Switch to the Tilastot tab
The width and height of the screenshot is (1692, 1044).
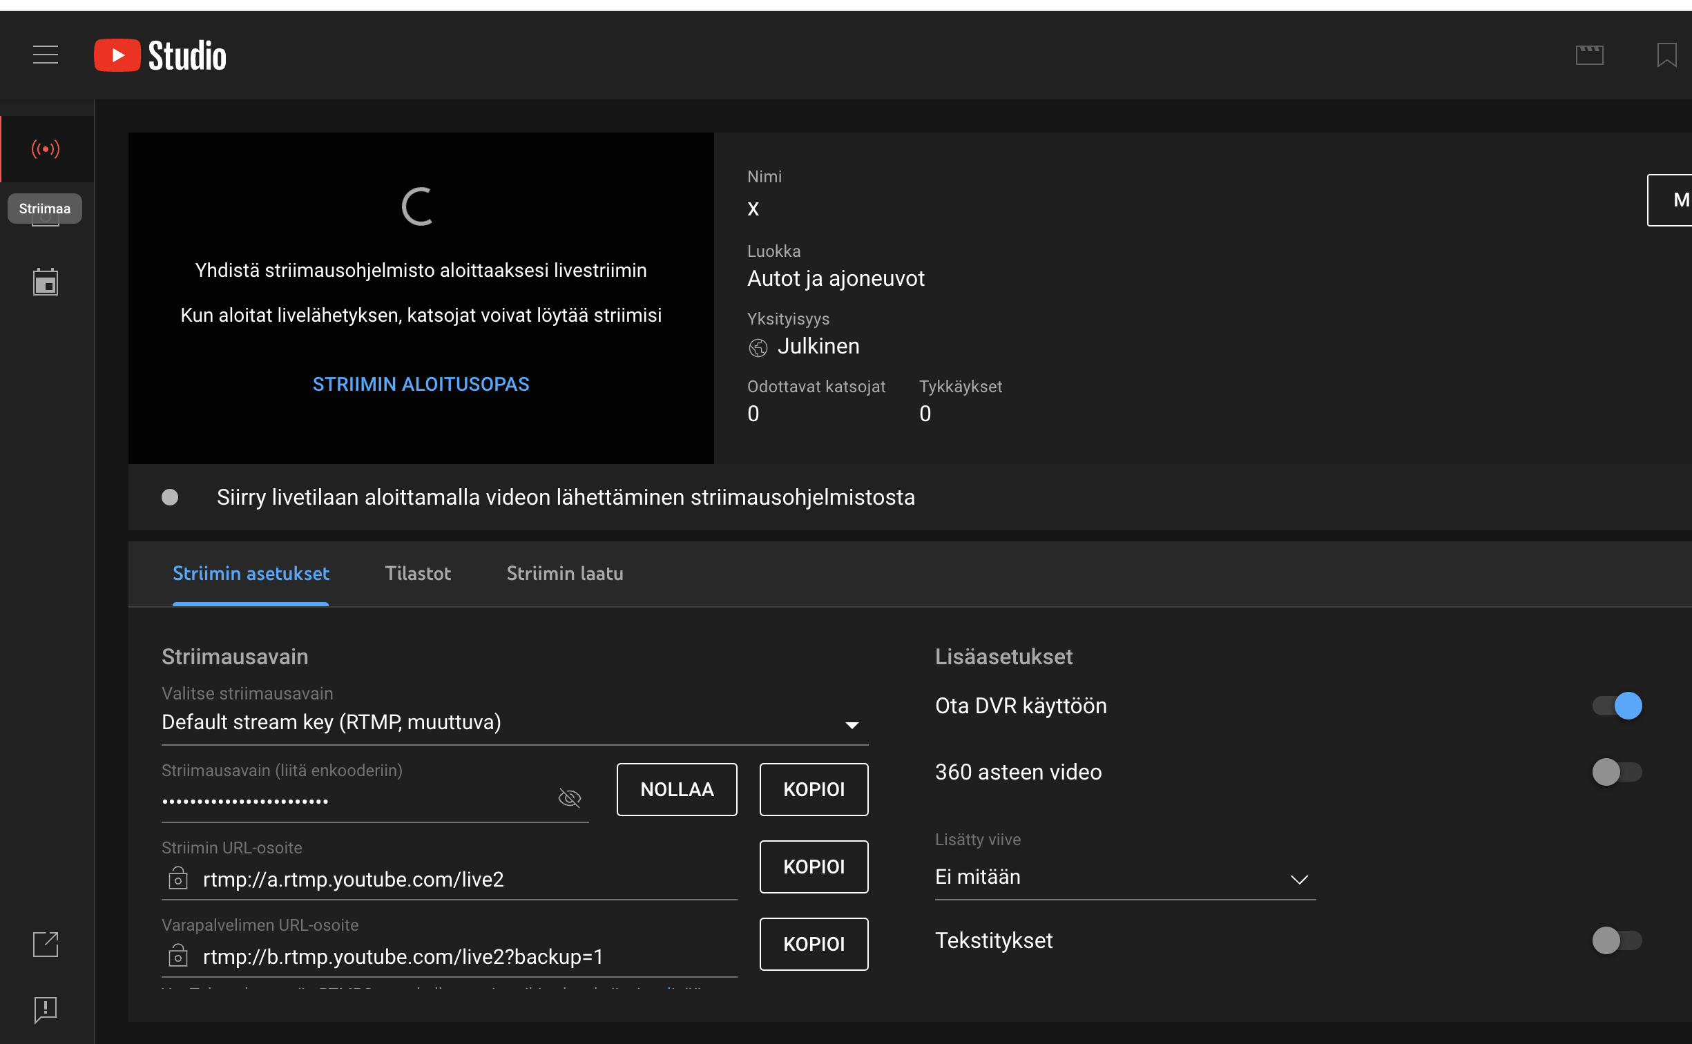pos(417,574)
